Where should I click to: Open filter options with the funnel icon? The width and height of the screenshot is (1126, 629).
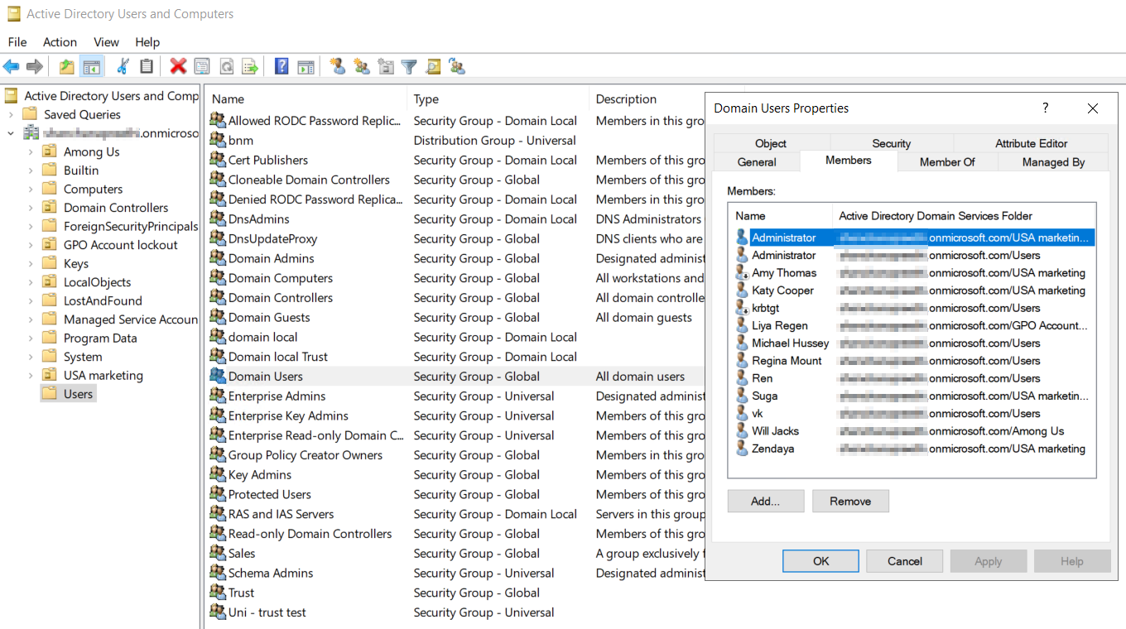409,66
